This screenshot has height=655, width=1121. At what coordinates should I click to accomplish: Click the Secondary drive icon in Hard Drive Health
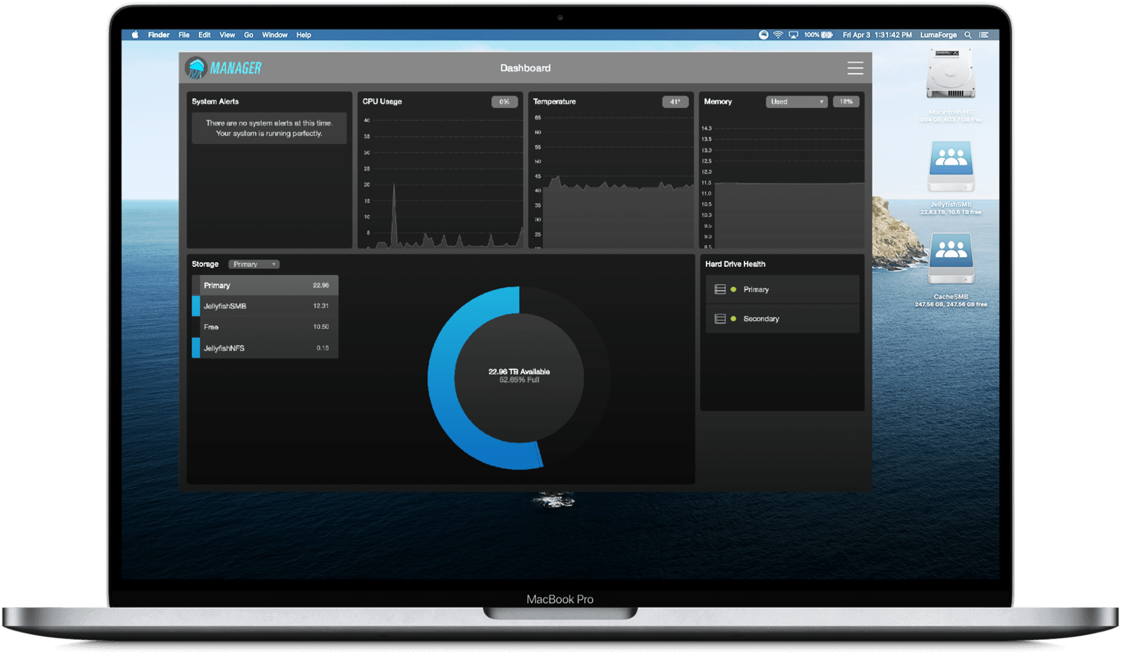tap(720, 318)
